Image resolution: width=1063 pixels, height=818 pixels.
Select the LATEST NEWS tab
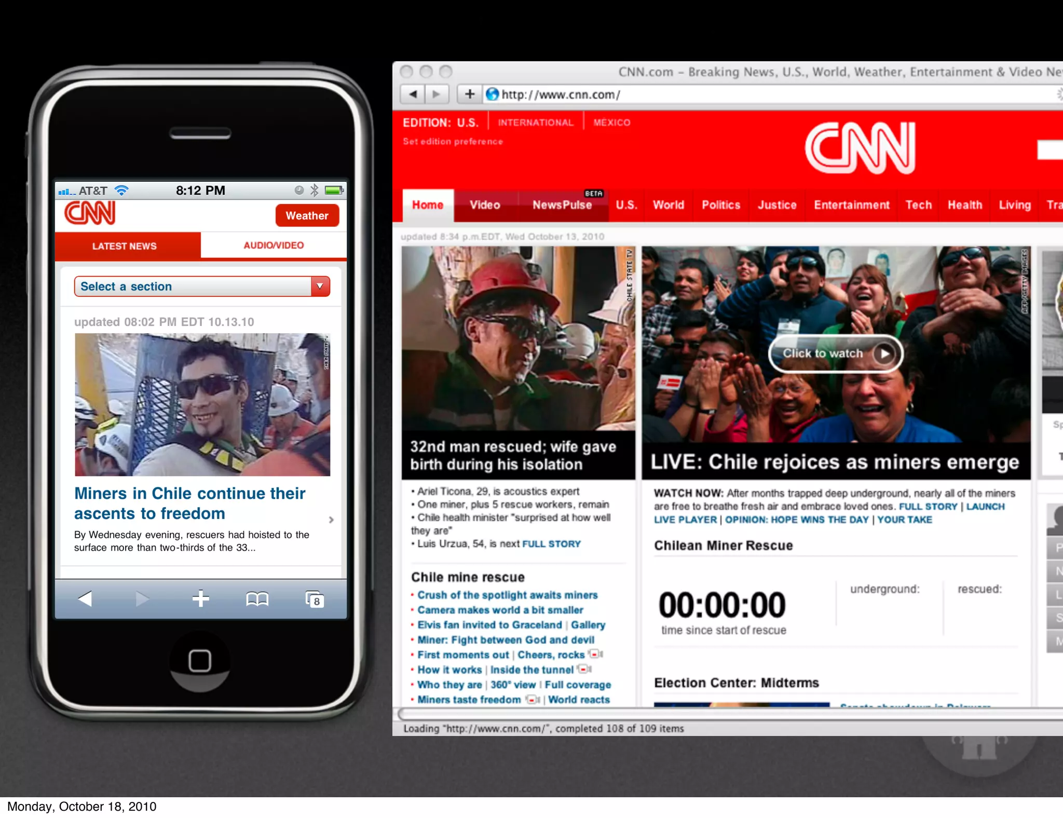pos(125,246)
